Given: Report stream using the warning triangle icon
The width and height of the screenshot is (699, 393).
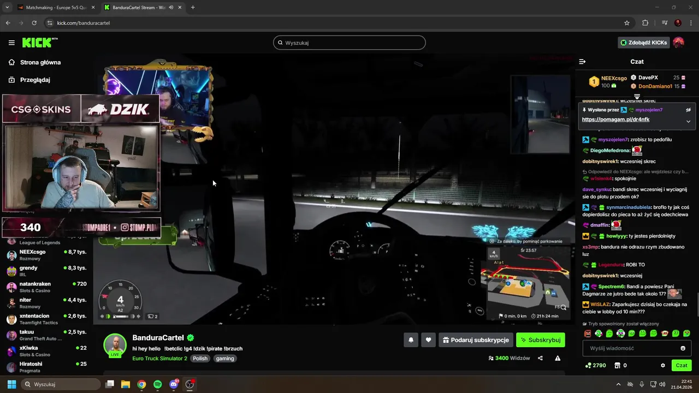Looking at the screenshot, I should tap(558, 358).
